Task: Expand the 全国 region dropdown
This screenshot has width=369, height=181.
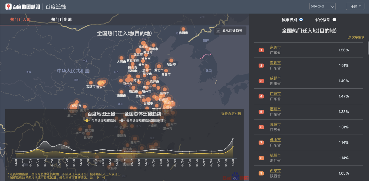Action: tap(355, 6)
